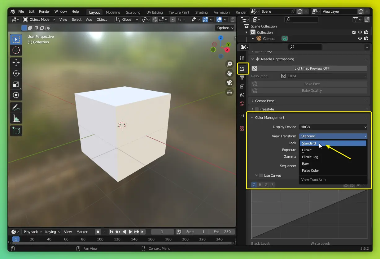Select the Scale tool in the toolbar

click(16, 84)
